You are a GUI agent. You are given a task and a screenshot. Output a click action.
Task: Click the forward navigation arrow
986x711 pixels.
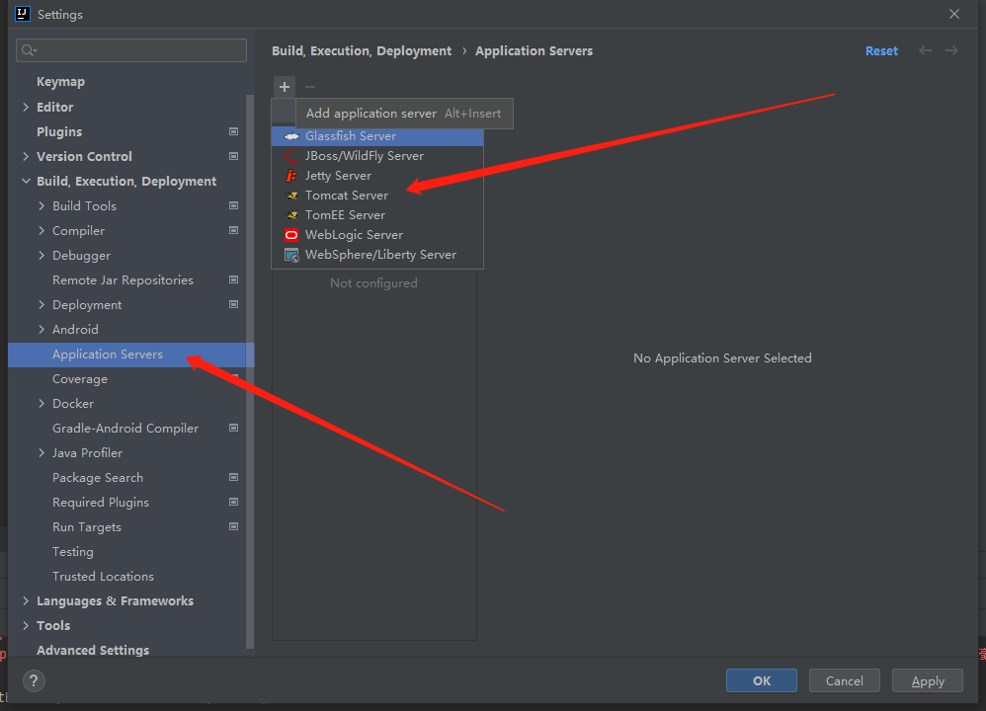(x=951, y=50)
